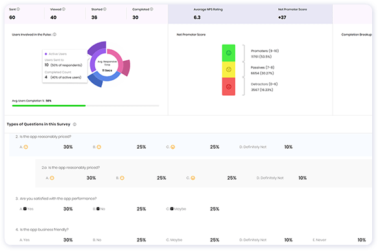The width and height of the screenshot is (378, 251).
Task: Open the Average NPS Rating tab
Action: click(x=208, y=9)
